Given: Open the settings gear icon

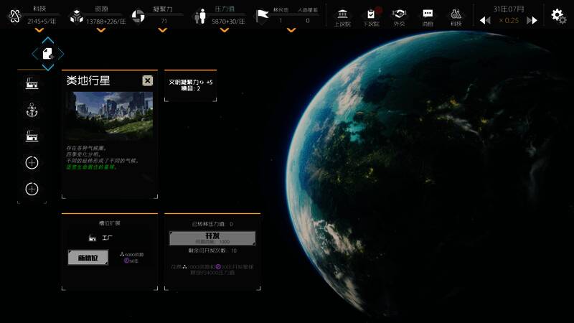Looking at the screenshot, I should coord(558,15).
